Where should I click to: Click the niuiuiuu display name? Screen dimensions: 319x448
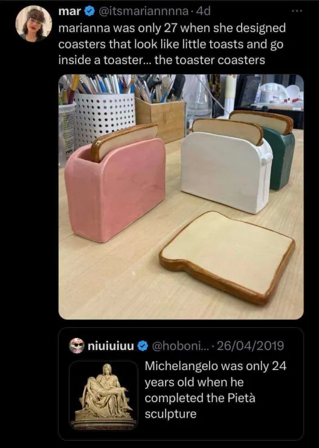pyautogui.click(x=111, y=346)
